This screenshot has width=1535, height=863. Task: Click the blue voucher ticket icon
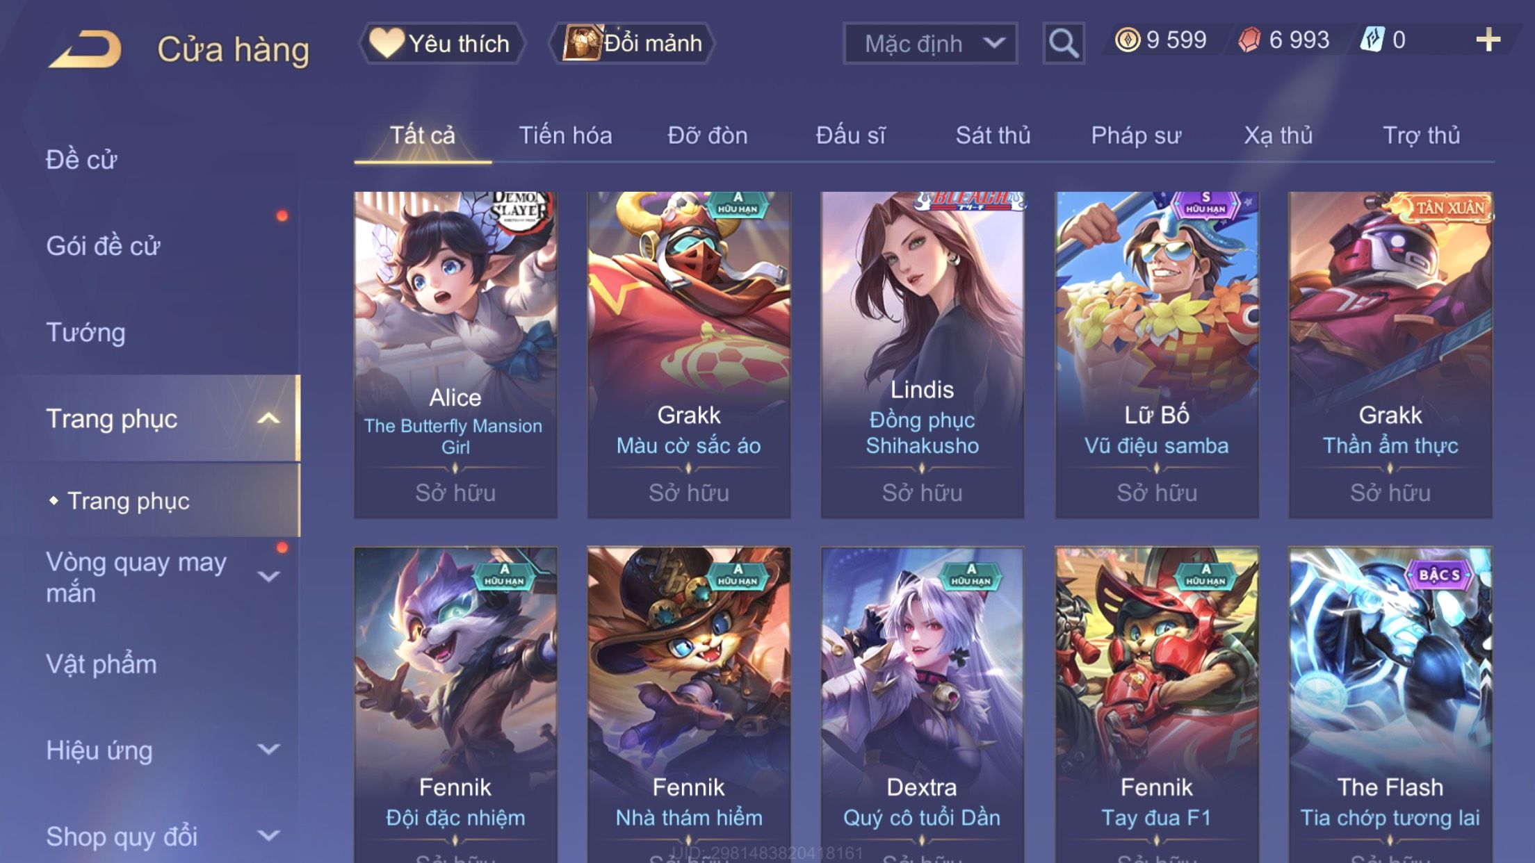point(1372,40)
